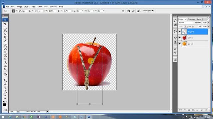This screenshot has width=213, height=119.
Task: Open the Actions panel from the dock
Action: (175, 25)
